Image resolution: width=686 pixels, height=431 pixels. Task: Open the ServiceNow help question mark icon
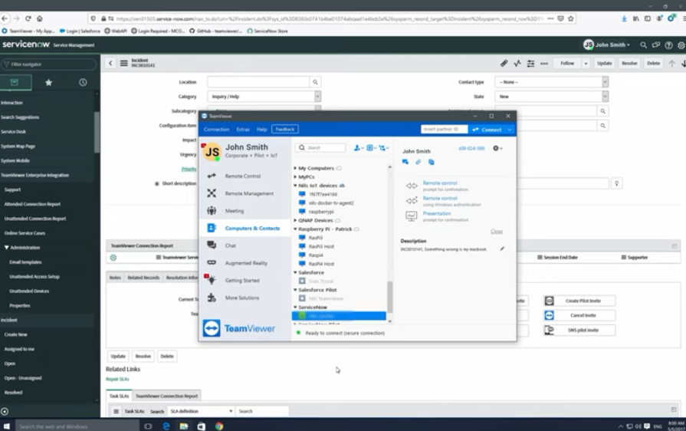[668, 45]
